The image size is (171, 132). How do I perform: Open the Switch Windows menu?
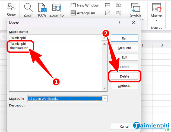click(x=135, y=10)
